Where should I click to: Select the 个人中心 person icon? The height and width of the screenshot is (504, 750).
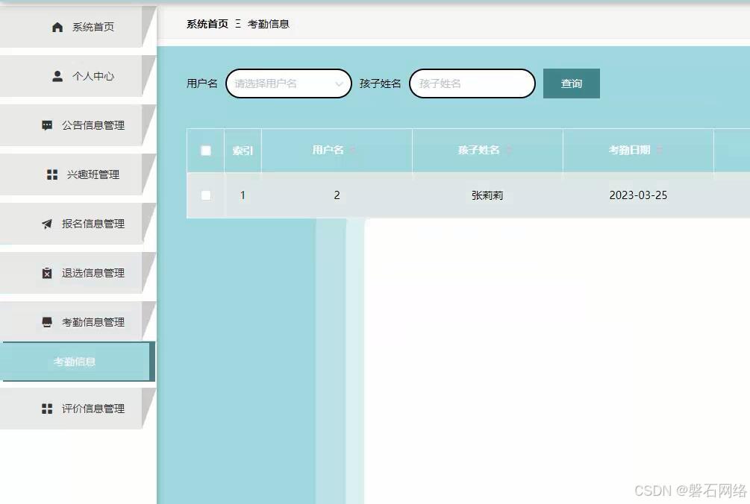pyautogui.click(x=57, y=75)
